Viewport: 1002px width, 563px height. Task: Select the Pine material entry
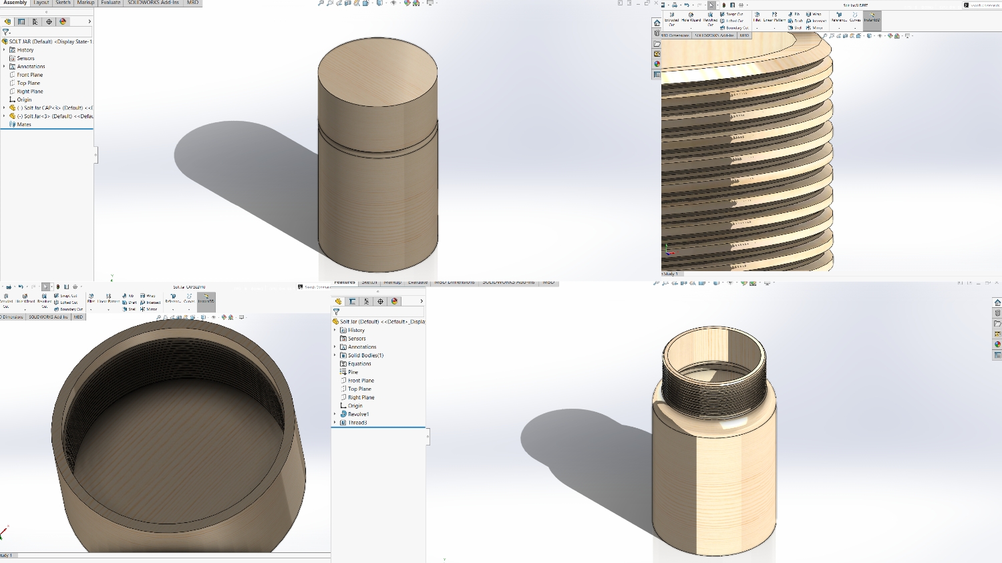pyautogui.click(x=353, y=372)
